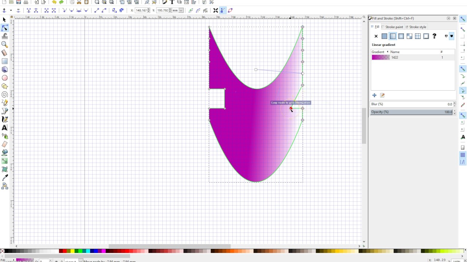Pick red swatch in bottom palette
The width and height of the screenshot is (467, 262).
click(65, 251)
